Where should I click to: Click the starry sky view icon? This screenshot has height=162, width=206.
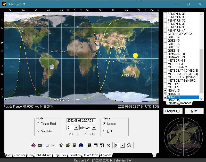coord(89,145)
